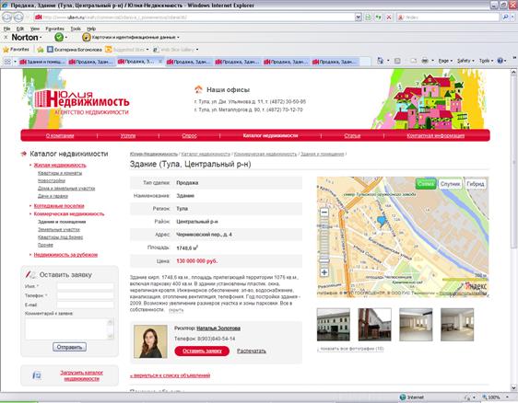Image resolution: width=518 pixels, height=403 pixels.
Task: Open the File menu
Action: pos(7,29)
